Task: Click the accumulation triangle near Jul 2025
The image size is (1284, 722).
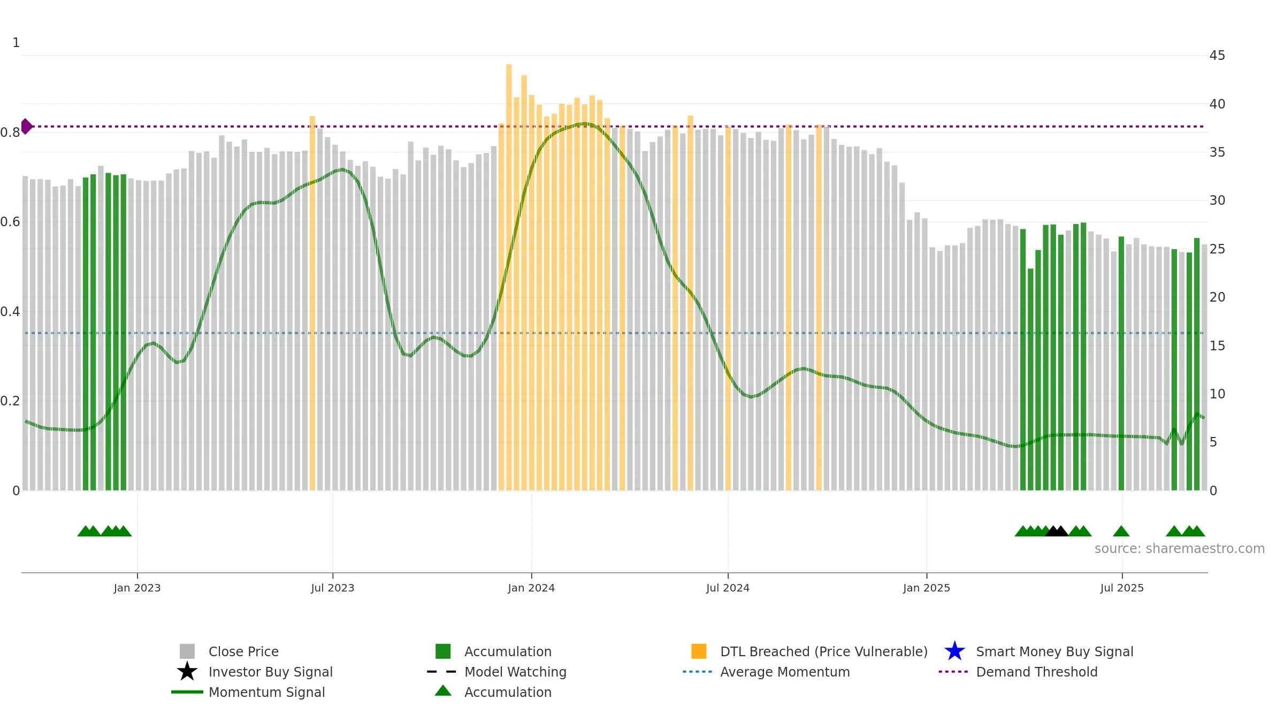Action: [x=1121, y=531]
